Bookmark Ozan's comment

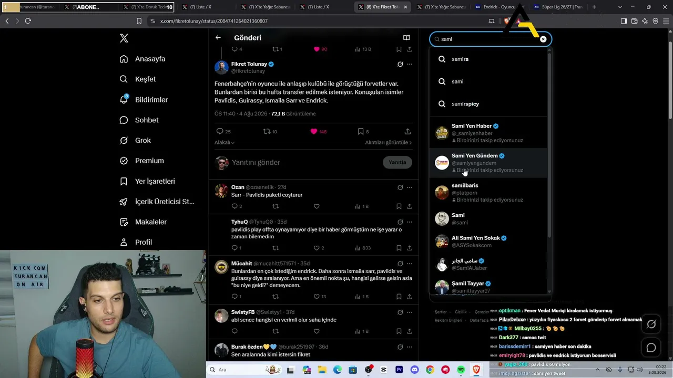pyautogui.click(x=399, y=206)
